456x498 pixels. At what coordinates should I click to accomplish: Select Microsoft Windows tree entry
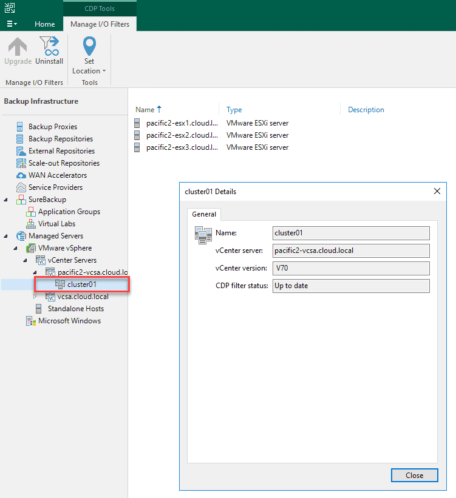pos(70,321)
